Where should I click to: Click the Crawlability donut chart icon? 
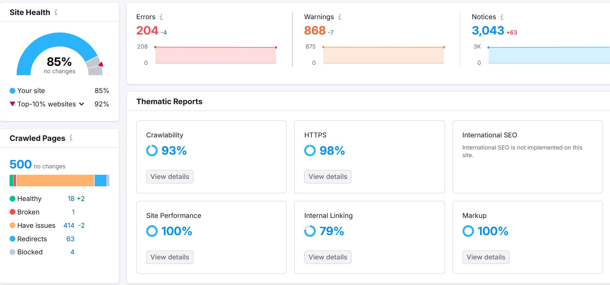click(x=152, y=150)
